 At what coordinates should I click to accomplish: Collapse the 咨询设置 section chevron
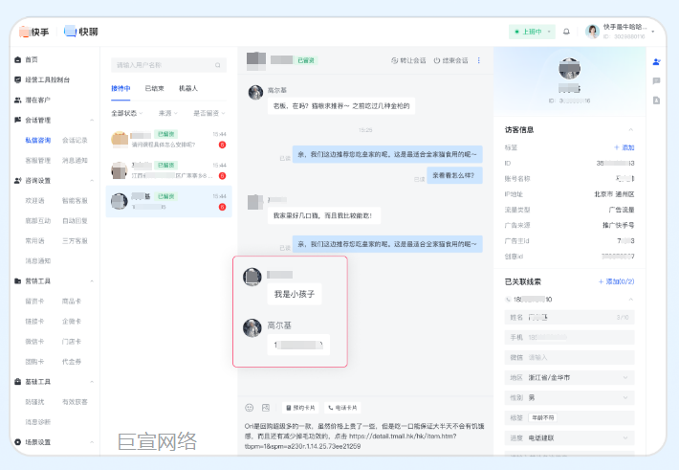tap(92, 180)
